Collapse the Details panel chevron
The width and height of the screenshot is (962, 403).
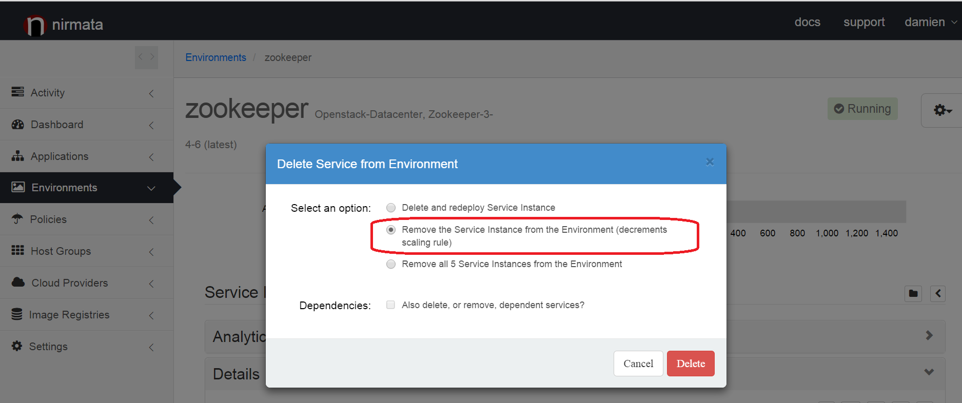[929, 372]
